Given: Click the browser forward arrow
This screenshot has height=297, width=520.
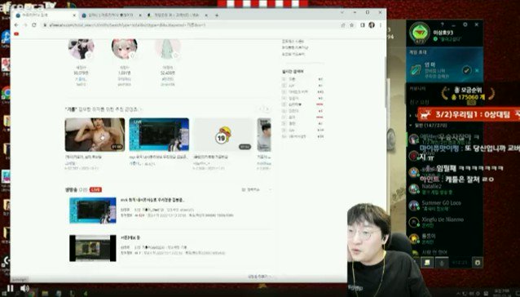Looking at the screenshot, I should click(x=25, y=25).
